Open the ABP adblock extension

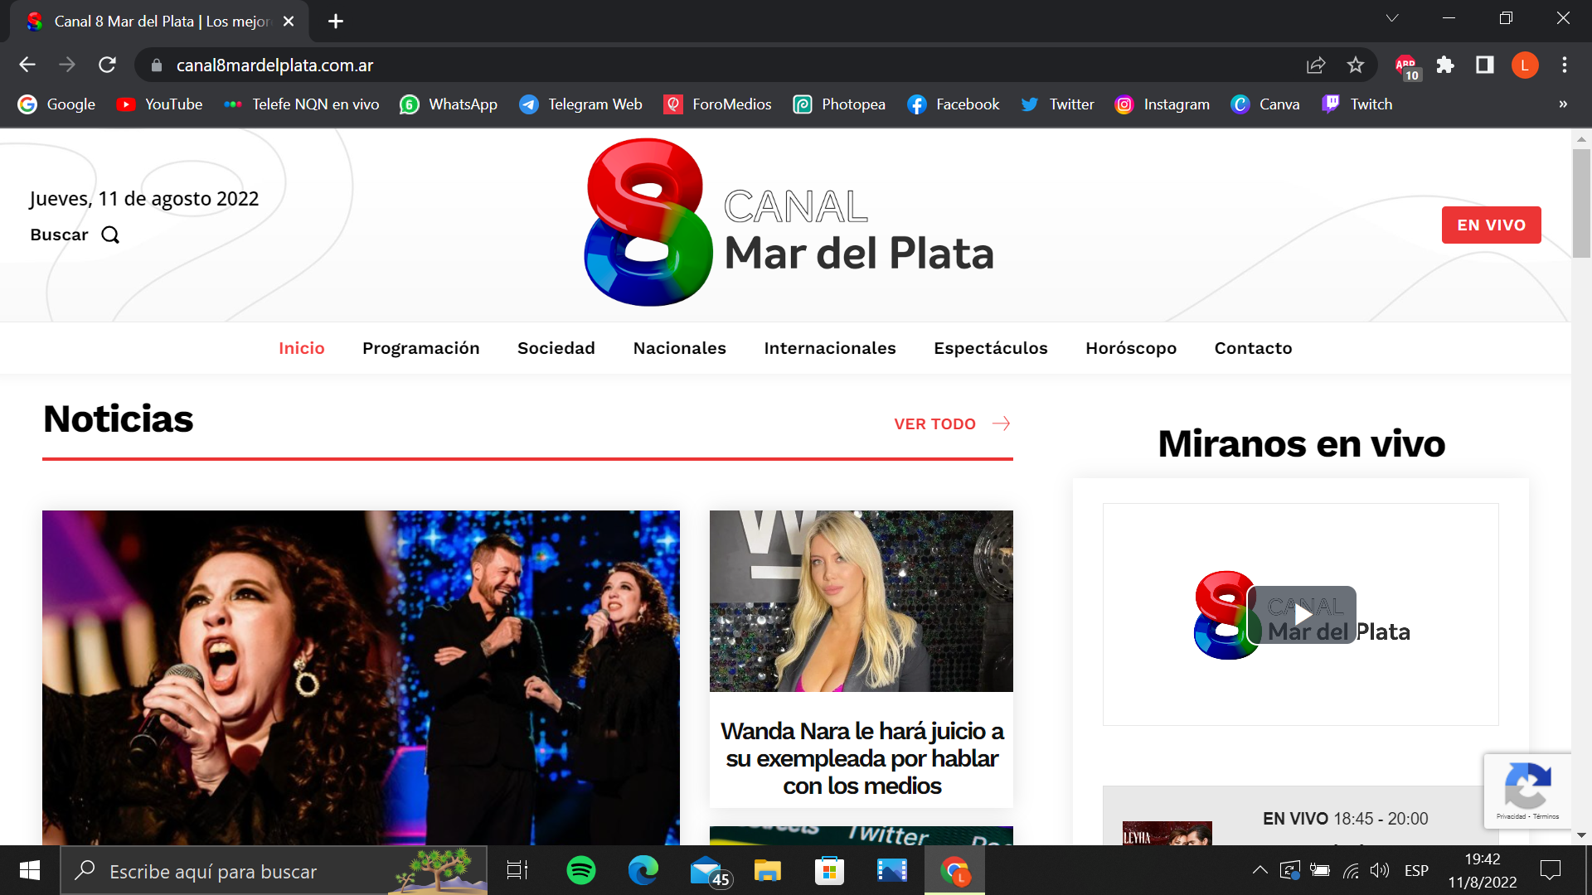1407,66
